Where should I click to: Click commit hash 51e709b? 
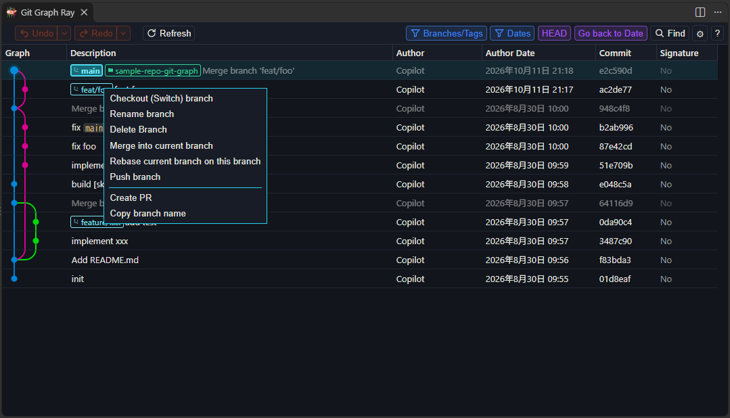point(616,165)
